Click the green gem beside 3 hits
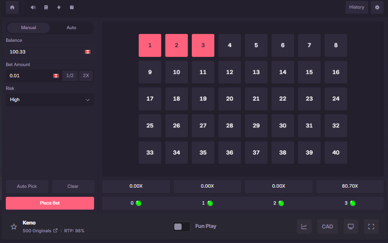This screenshot has height=243, width=388. click(352, 203)
